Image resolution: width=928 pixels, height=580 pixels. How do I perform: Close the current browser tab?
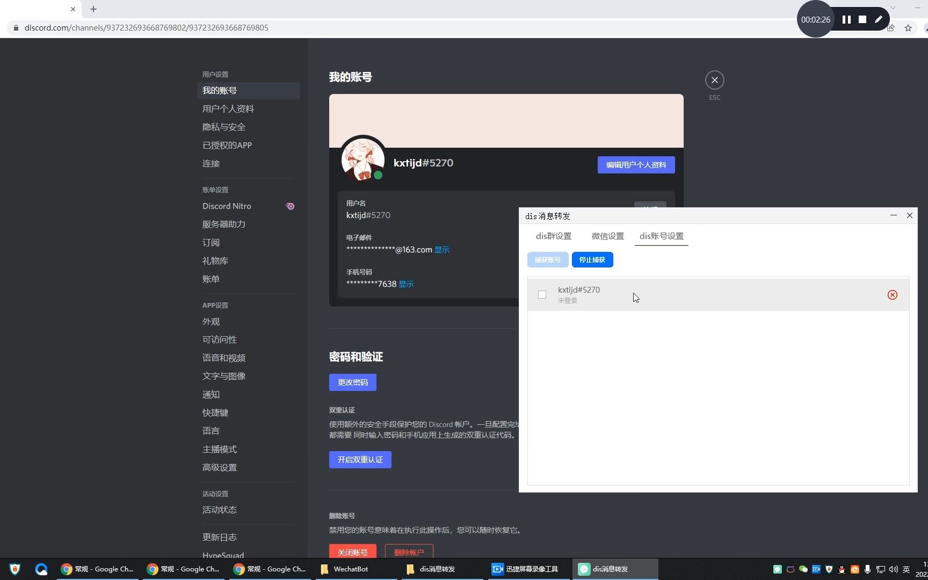73,9
